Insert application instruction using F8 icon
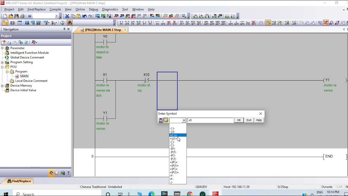The image size is (348, 196). point(150,23)
